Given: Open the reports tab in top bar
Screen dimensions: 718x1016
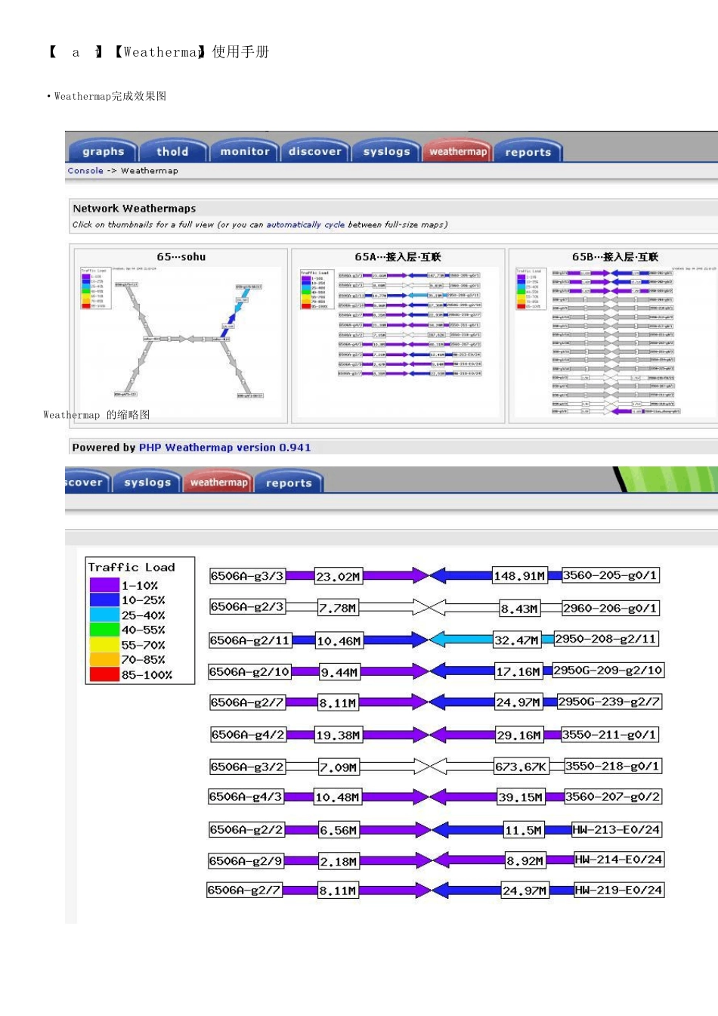Looking at the screenshot, I should [528, 151].
